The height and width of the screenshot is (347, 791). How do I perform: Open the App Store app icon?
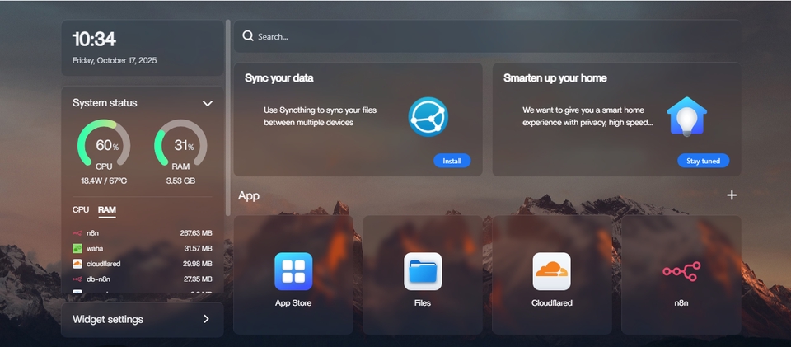click(x=293, y=272)
